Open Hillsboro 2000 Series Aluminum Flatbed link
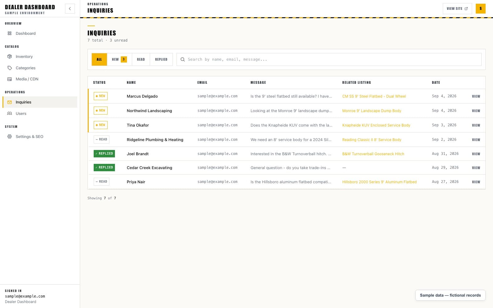The image size is (493, 308). click(x=379, y=182)
